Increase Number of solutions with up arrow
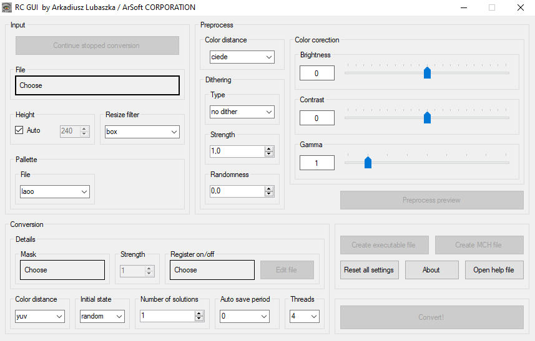Viewport: 535px width, 341px height. (199, 314)
